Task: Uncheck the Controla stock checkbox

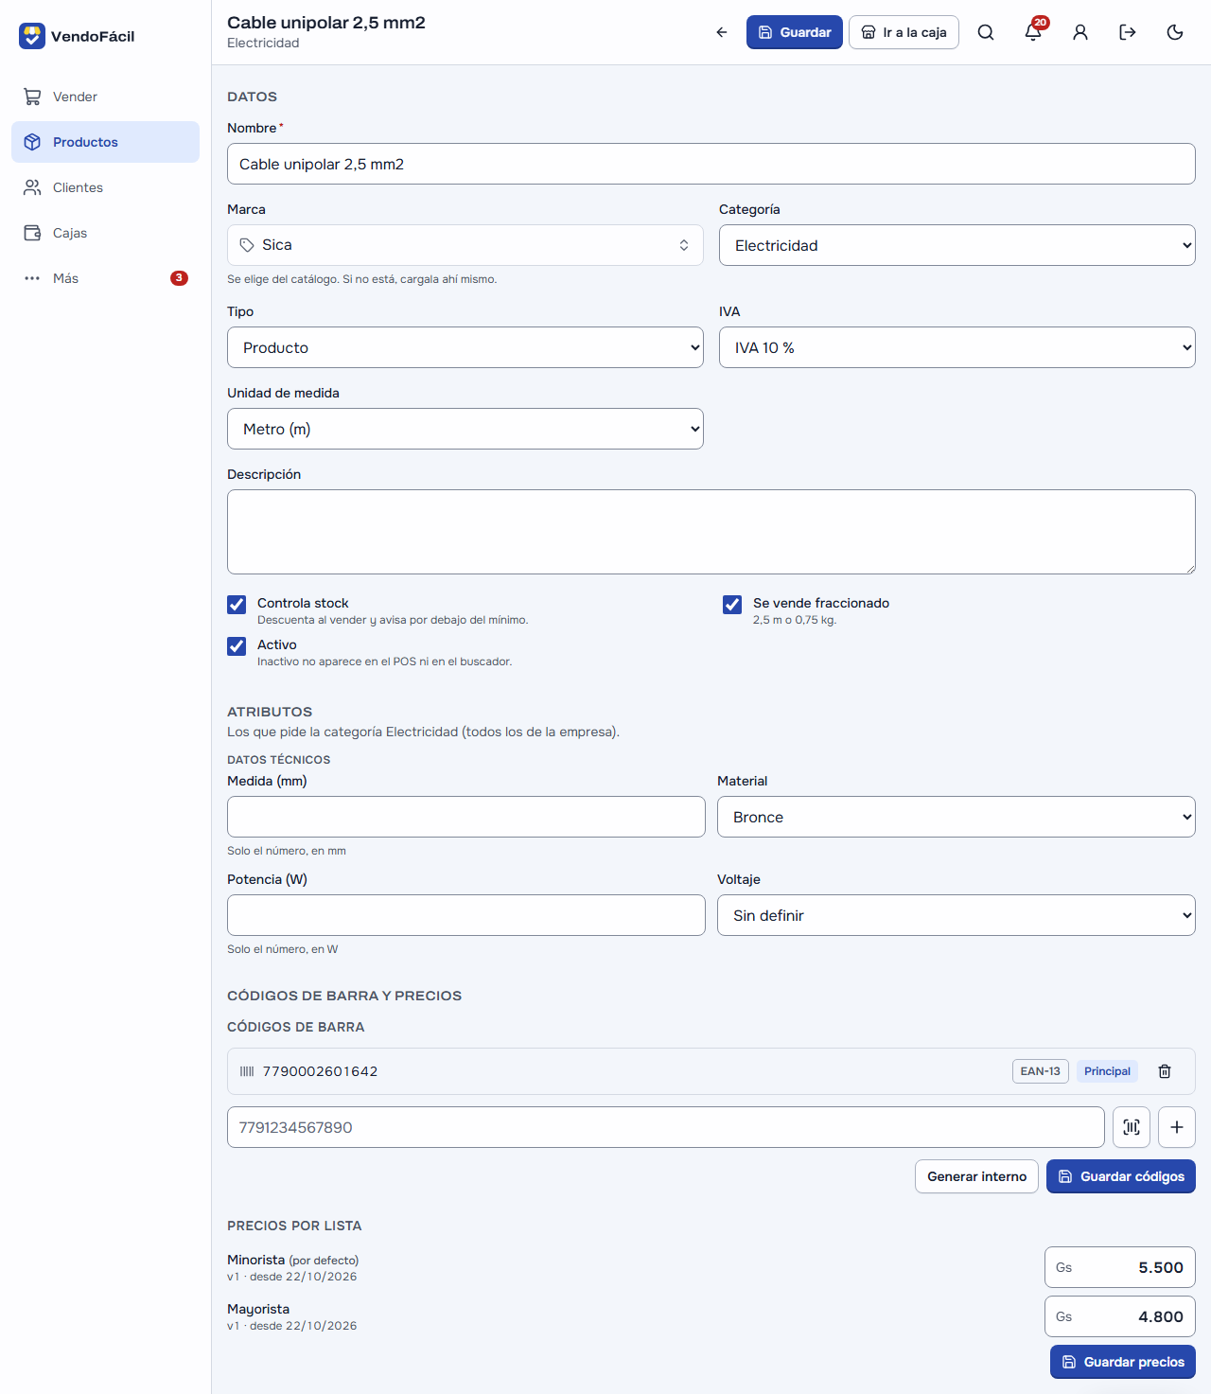Action: 237,605
